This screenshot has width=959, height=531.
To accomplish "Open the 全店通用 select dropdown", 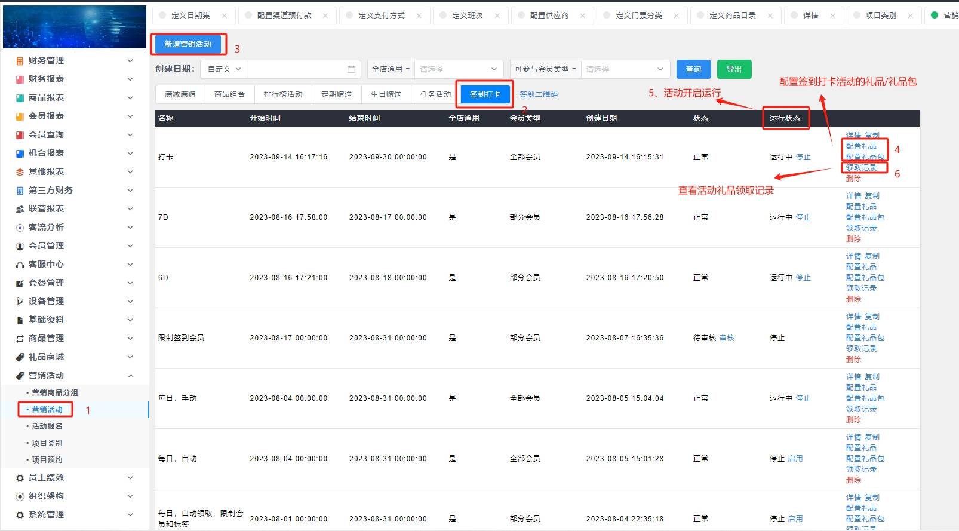I will tap(458, 69).
